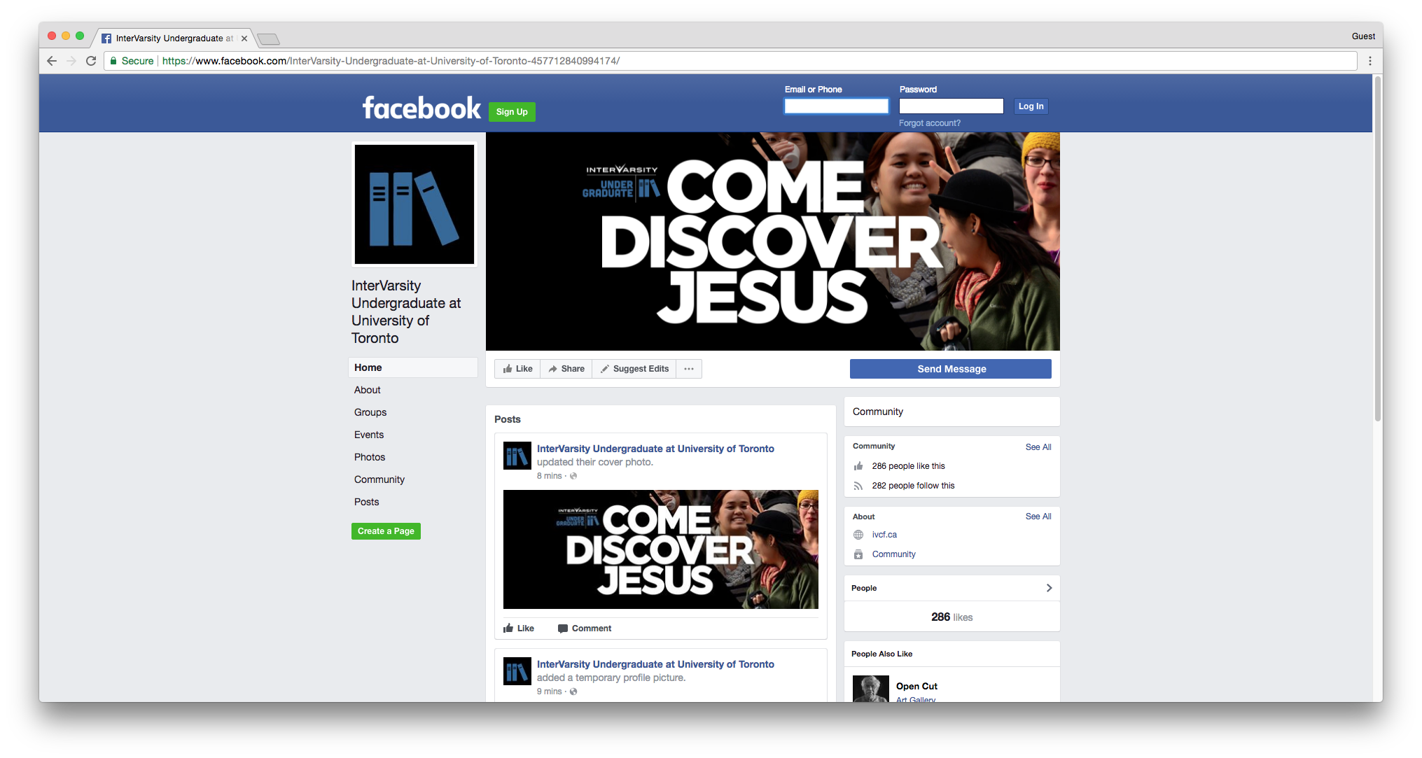This screenshot has height=758, width=1422.
Task: Click See All in Community section
Action: point(1038,447)
